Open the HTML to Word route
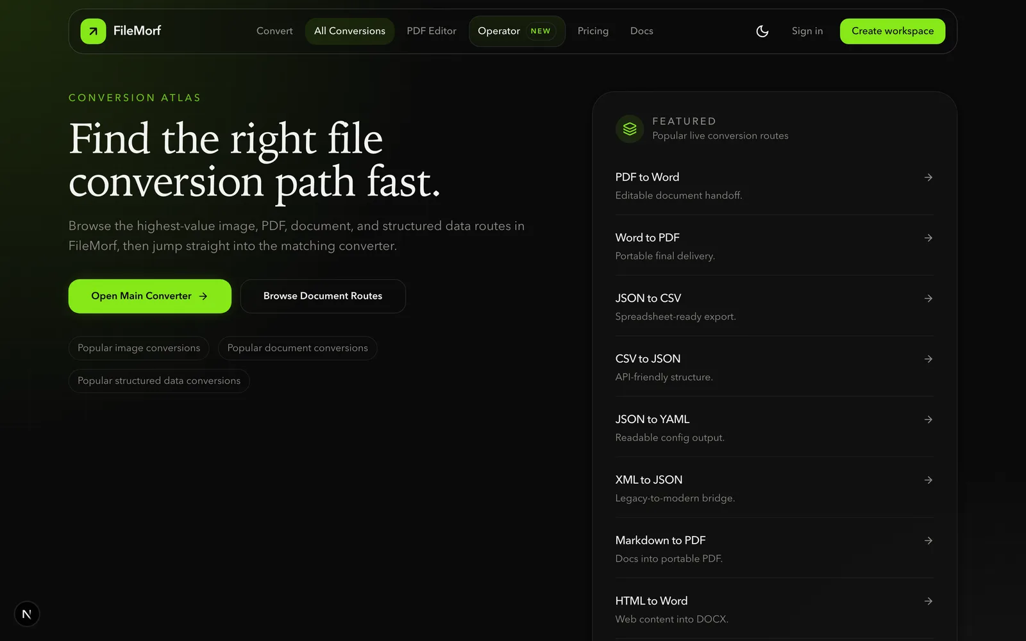This screenshot has height=641, width=1026. tap(774, 610)
